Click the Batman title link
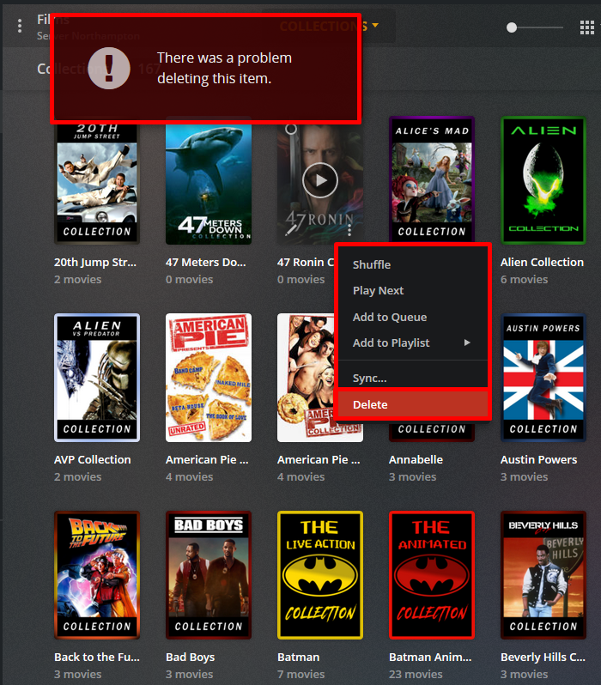601x685 pixels. (x=299, y=657)
